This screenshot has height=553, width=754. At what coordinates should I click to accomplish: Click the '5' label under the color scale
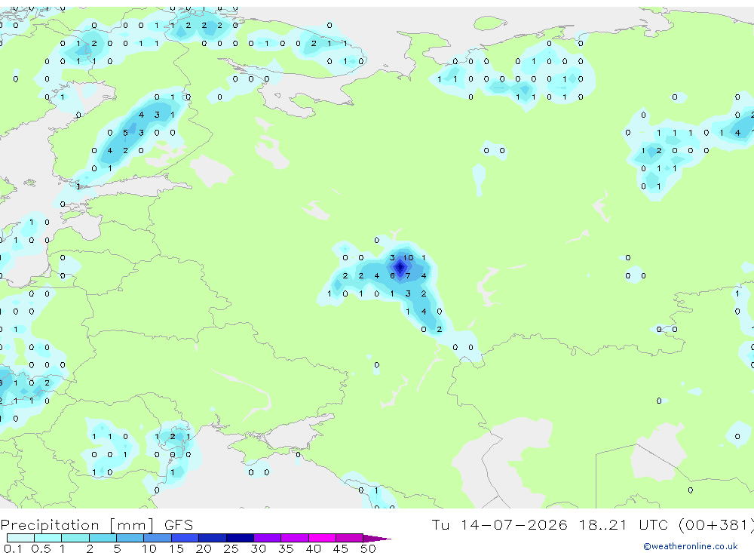pyautogui.click(x=117, y=548)
